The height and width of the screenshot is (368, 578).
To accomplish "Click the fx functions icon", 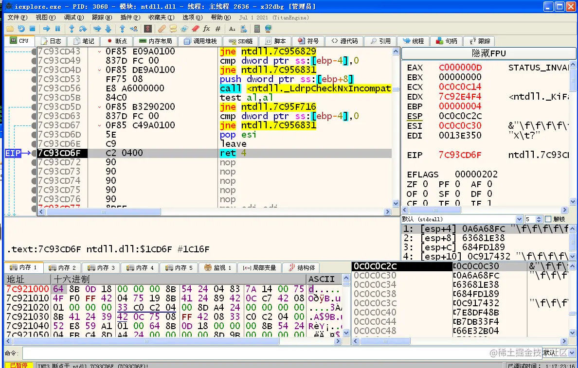I will pyautogui.click(x=206, y=29).
